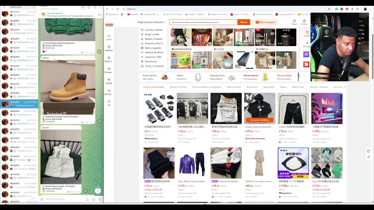
Task: Open 'Belleza y Cuidado' category
Action: pyautogui.click(x=152, y=39)
